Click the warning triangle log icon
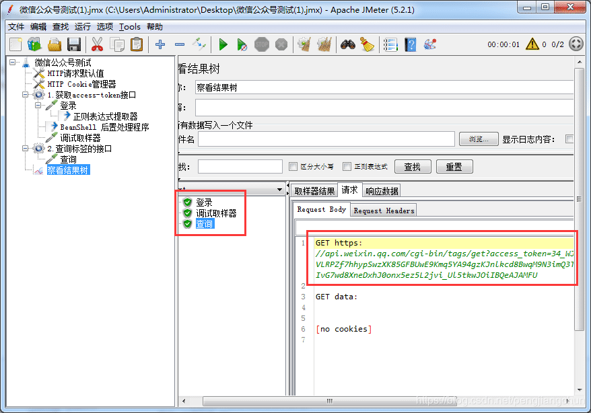This screenshot has height=413, width=591. pyautogui.click(x=532, y=44)
